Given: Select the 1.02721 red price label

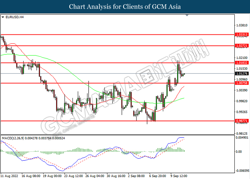Looking at the screenshot, I should (242, 46).
